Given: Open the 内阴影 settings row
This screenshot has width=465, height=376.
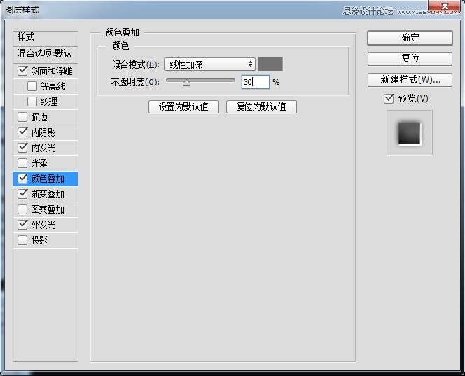Looking at the screenshot, I should click(46, 132).
